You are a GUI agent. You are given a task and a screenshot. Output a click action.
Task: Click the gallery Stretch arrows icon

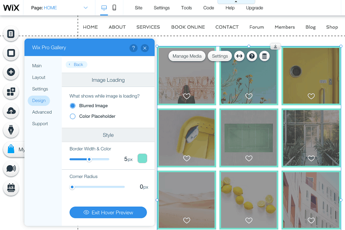239,56
